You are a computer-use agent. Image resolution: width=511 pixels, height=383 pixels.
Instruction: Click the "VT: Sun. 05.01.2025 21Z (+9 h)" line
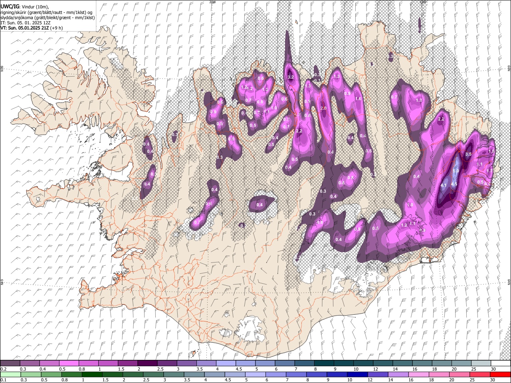[x=32, y=28]
